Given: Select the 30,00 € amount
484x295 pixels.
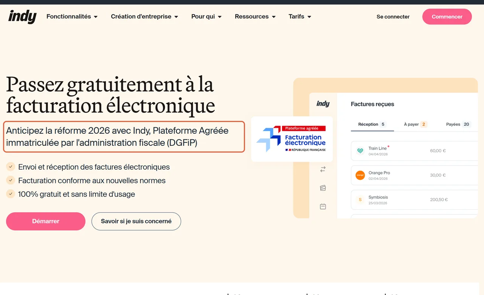Looking at the screenshot, I should (438, 175).
